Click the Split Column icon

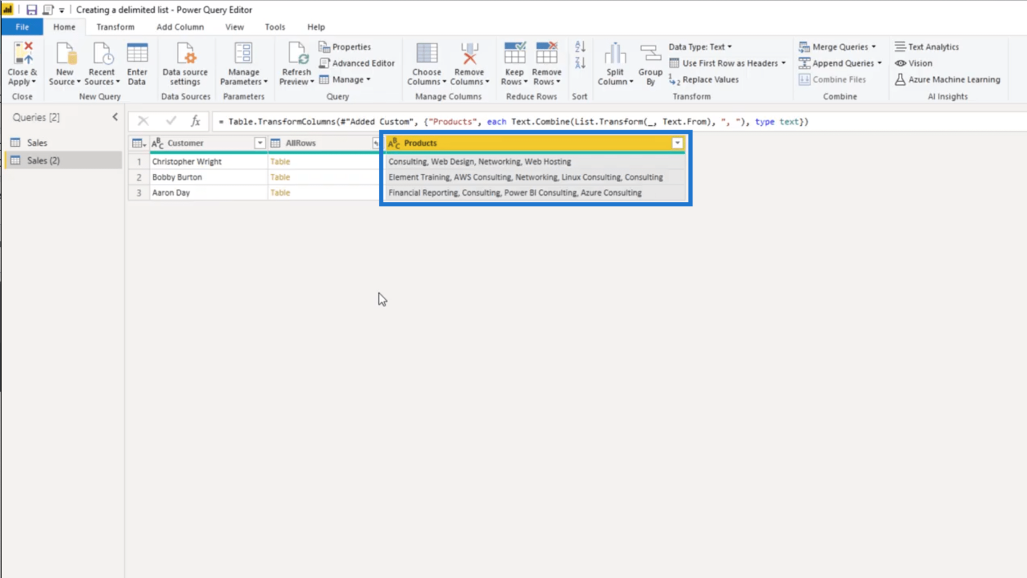(x=615, y=54)
